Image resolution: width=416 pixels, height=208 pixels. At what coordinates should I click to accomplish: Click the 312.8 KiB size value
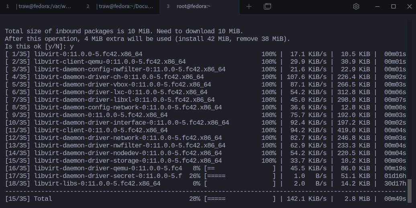(x=354, y=92)
